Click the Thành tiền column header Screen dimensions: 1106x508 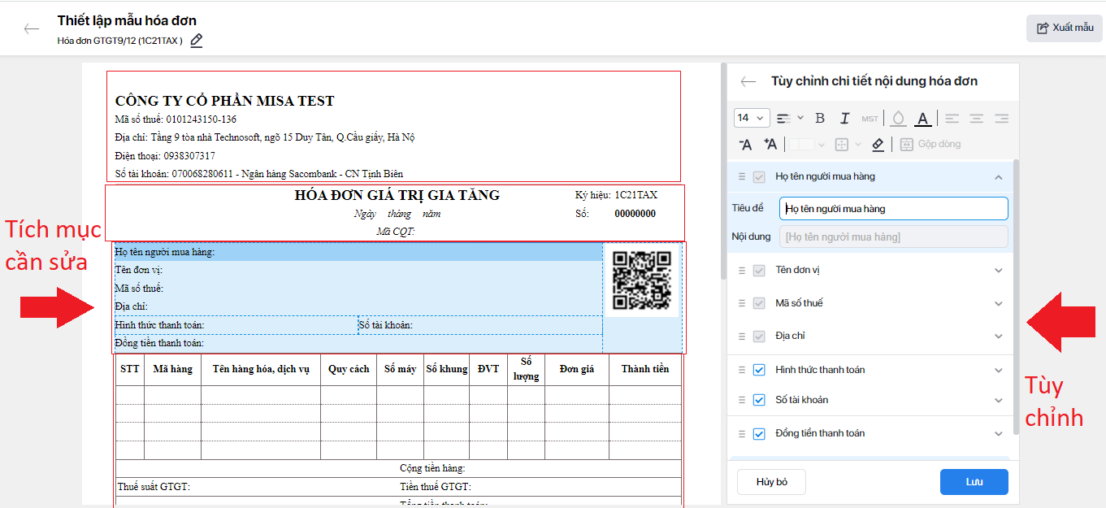645,369
